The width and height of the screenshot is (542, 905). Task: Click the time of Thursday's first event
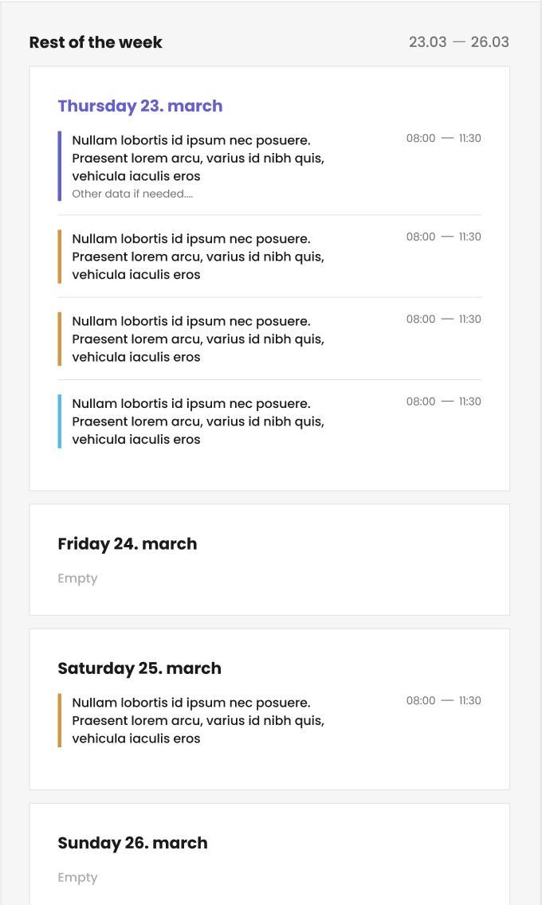(443, 139)
